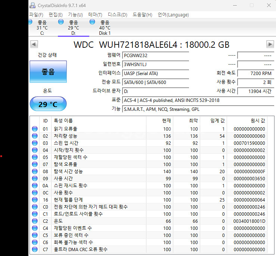Image resolution: width=276 pixels, height=256 pixels.
Task: Click the 현재 column header
Action: pos(159,121)
